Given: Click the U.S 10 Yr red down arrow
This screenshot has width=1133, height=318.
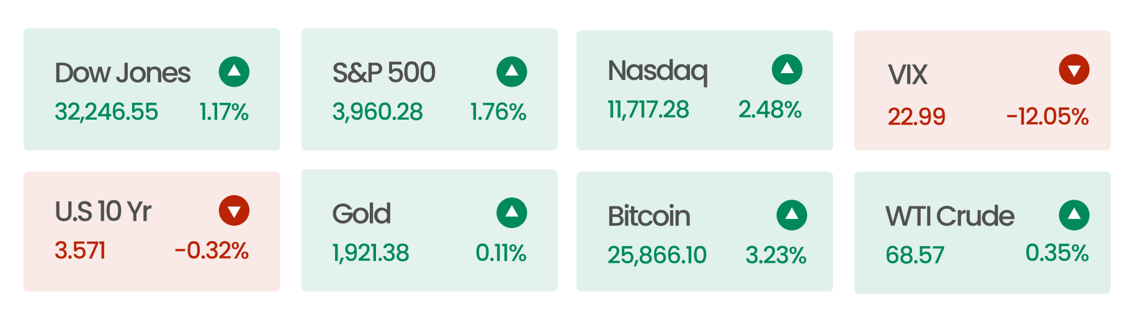Looking at the screenshot, I should 234,211.
